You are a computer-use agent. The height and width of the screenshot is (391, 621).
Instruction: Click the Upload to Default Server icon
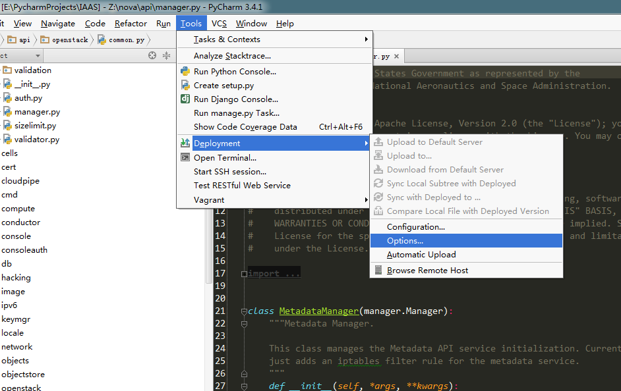pos(378,142)
